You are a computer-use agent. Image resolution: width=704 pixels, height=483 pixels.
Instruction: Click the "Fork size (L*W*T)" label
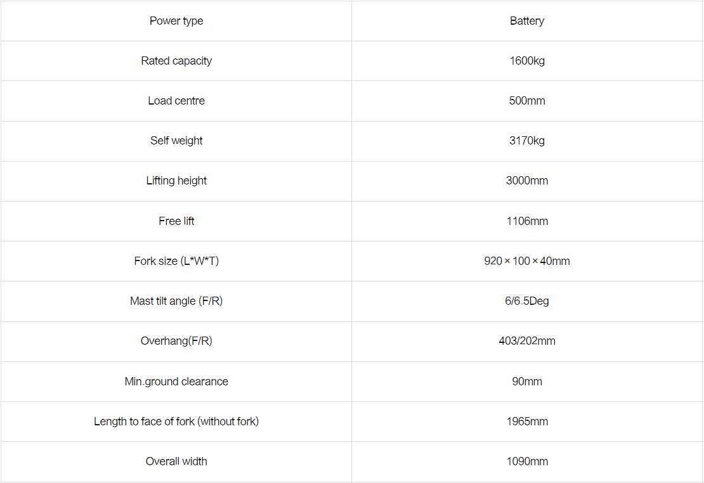pos(176,261)
